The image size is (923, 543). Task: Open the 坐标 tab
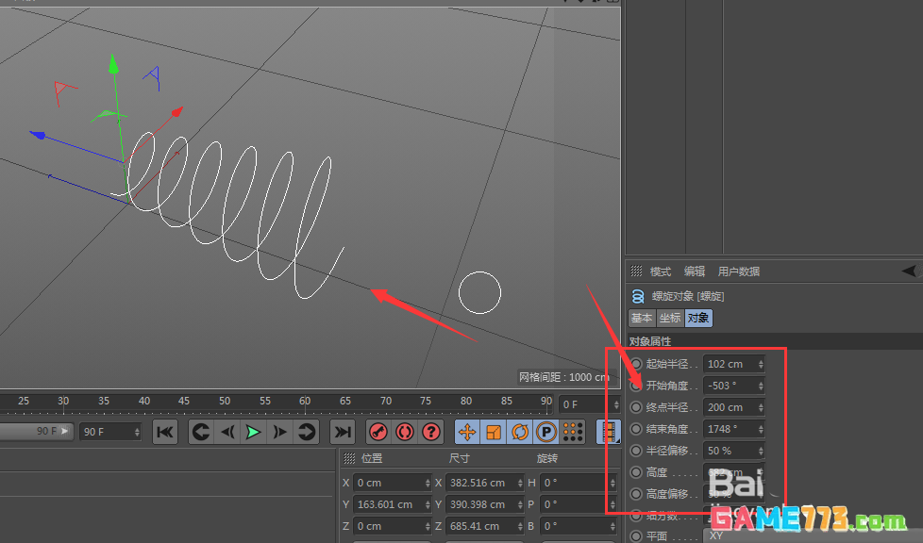(x=670, y=319)
